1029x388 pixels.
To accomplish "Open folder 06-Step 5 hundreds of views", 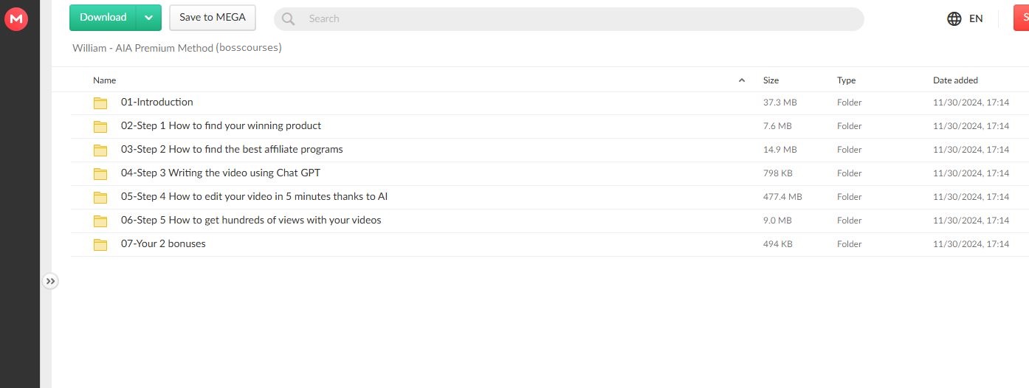I will (x=251, y=221).
